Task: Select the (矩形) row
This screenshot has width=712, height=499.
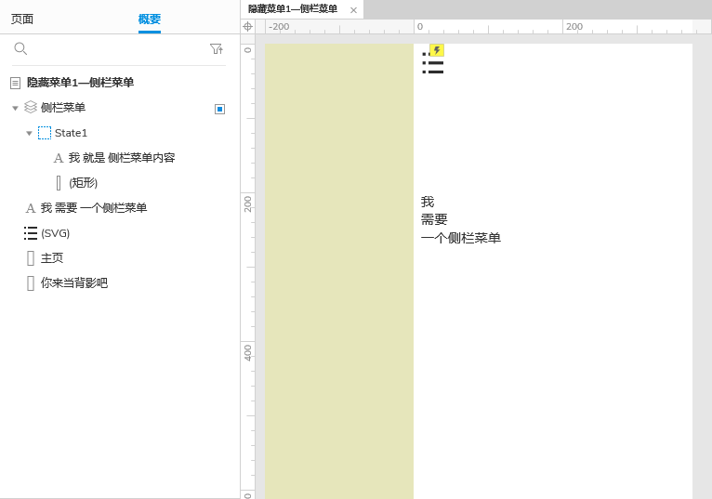Action: click(x=83, y=183)
